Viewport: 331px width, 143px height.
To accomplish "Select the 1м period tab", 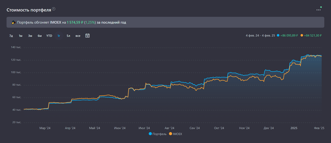I will click(x=20, y=36).
